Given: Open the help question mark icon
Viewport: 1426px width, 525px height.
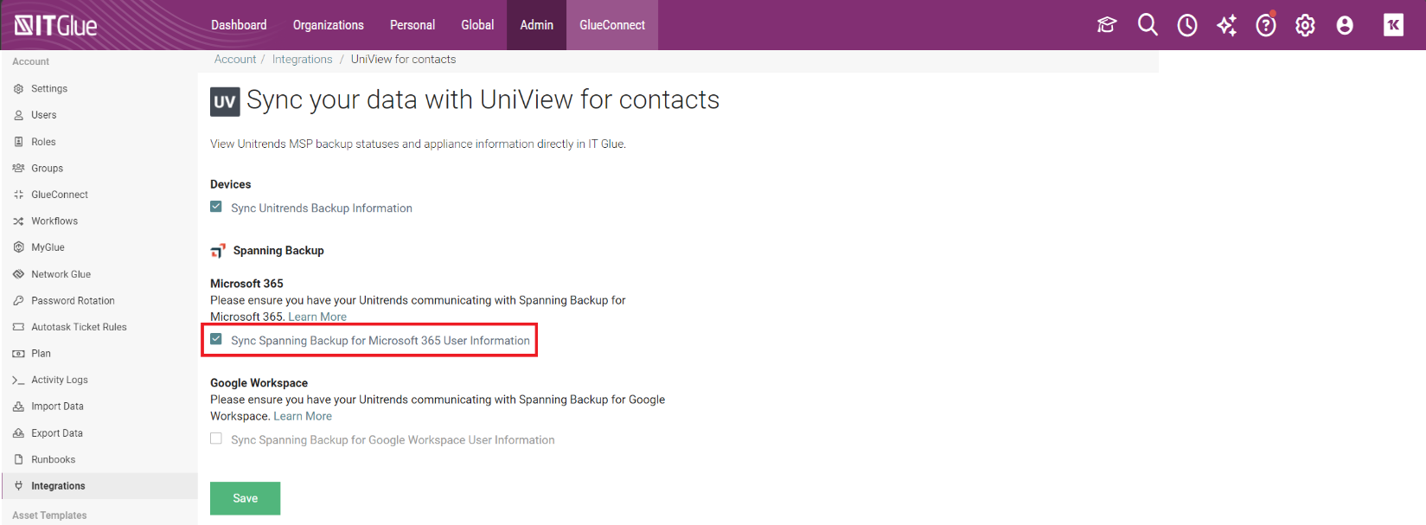Looking at the screenshot, I should point(1266,25).
